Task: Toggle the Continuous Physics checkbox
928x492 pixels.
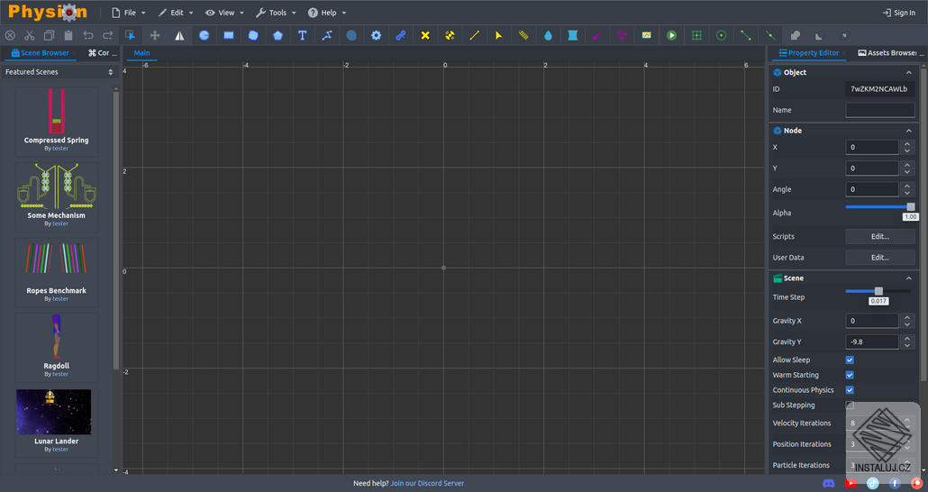Action: coord(850,390)
